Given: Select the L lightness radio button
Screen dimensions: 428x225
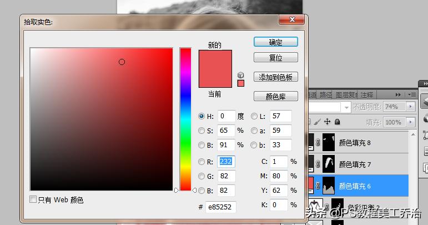Looking at the screenshot, I should [254, 116].
